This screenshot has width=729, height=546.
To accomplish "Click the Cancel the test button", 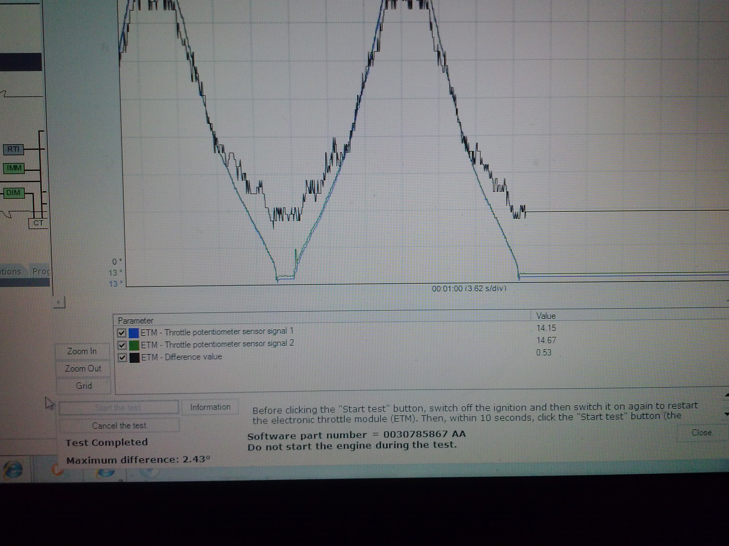I will coord(119,426).
